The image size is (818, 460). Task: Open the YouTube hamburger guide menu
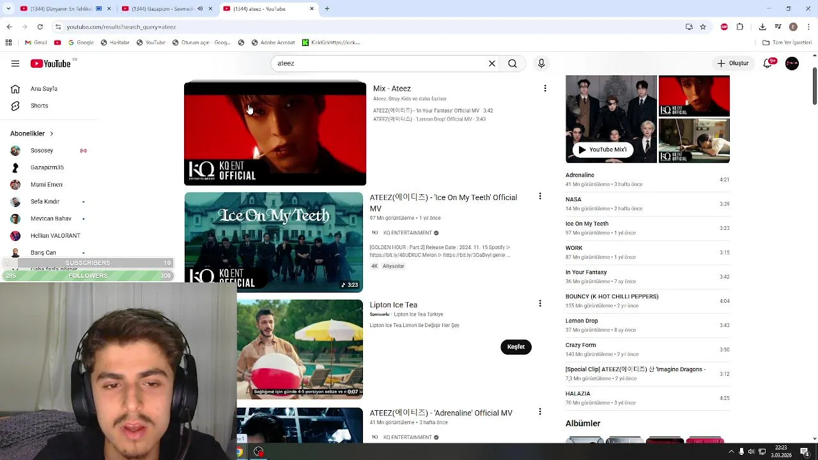15,63
